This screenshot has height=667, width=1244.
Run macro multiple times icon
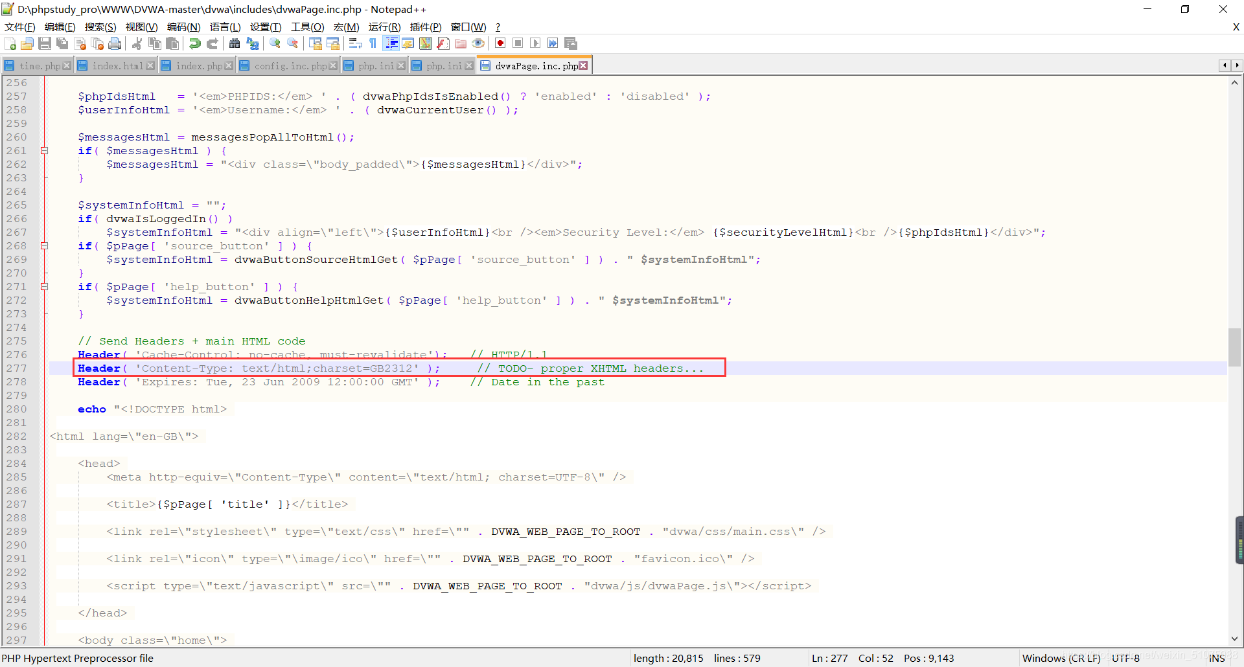(553, 43)
